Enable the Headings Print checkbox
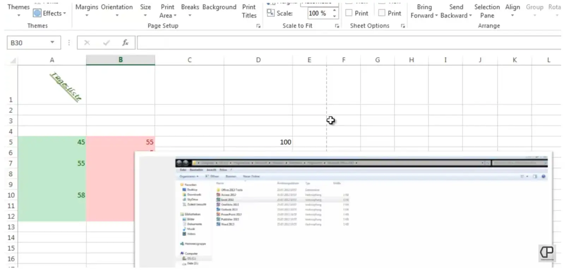This screenshot has width=565, height=270. (381, 13)
